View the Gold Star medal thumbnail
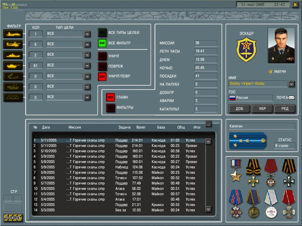This screenshot has height=226, width=302. click(236, 171)
